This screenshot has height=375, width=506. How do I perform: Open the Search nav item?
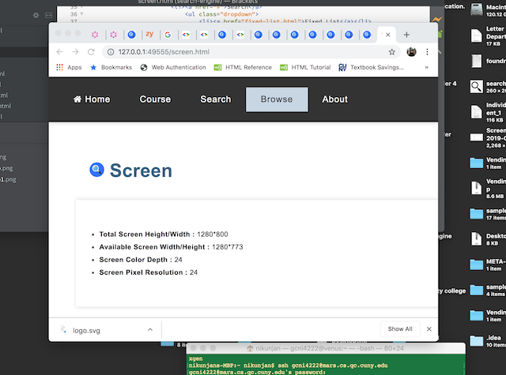point(215,99)
